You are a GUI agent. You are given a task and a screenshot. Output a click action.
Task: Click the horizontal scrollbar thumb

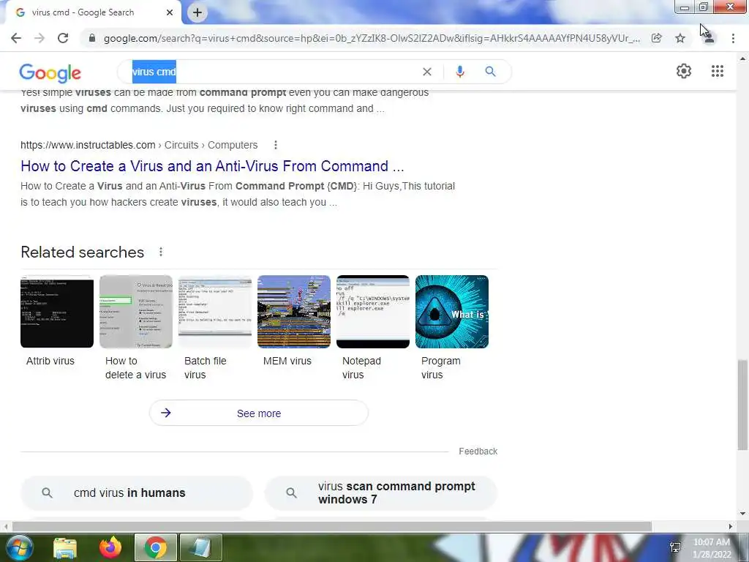pyautogui.click(x=332, y=526)
